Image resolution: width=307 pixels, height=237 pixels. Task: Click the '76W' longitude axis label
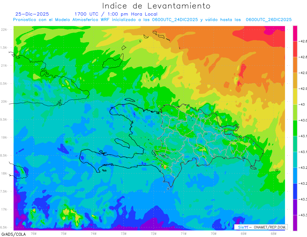point(34,233)
